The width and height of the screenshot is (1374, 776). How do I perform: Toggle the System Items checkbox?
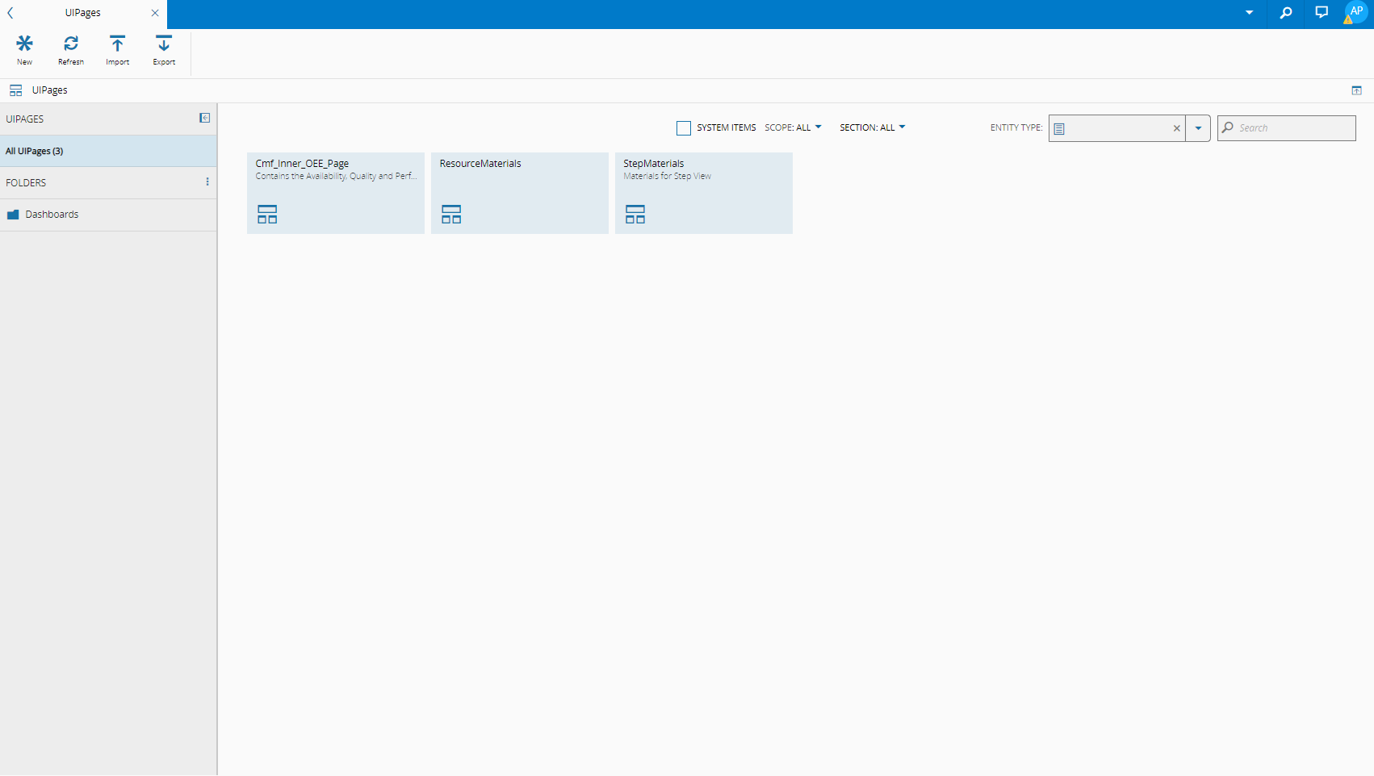tap(684, 128)
